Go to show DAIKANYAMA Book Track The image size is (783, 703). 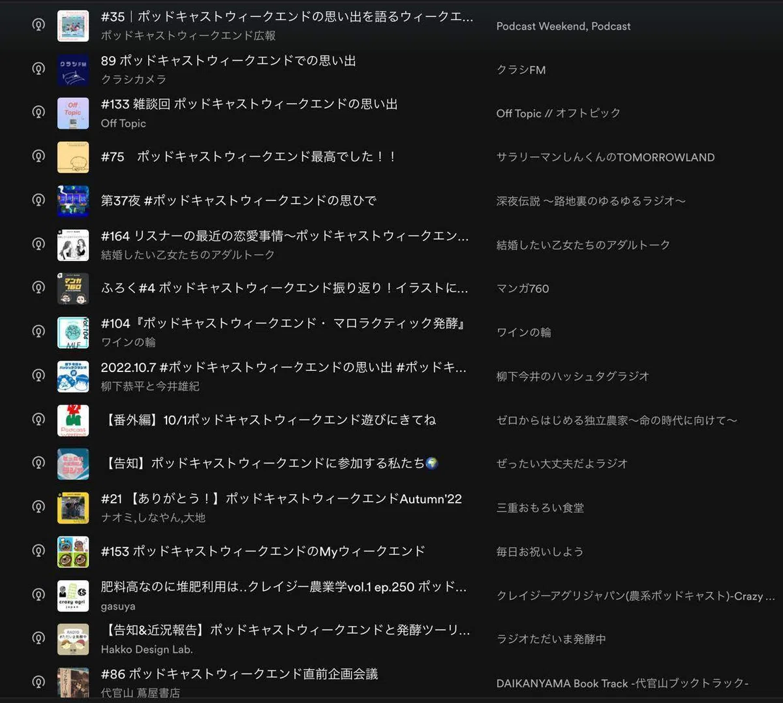[x=622, y=683]
